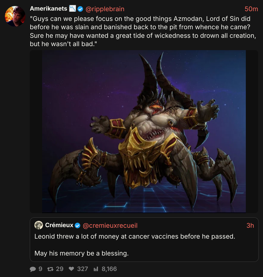Viewport: 263px width, 277px height.
Task: Click the 29 reposts count
Action: click(60, 269)
